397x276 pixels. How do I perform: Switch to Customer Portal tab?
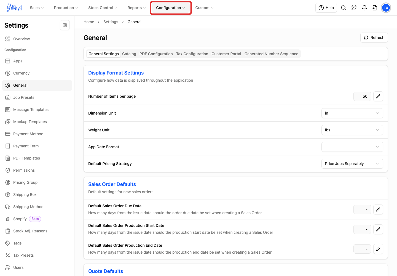(x=226, y=54)
